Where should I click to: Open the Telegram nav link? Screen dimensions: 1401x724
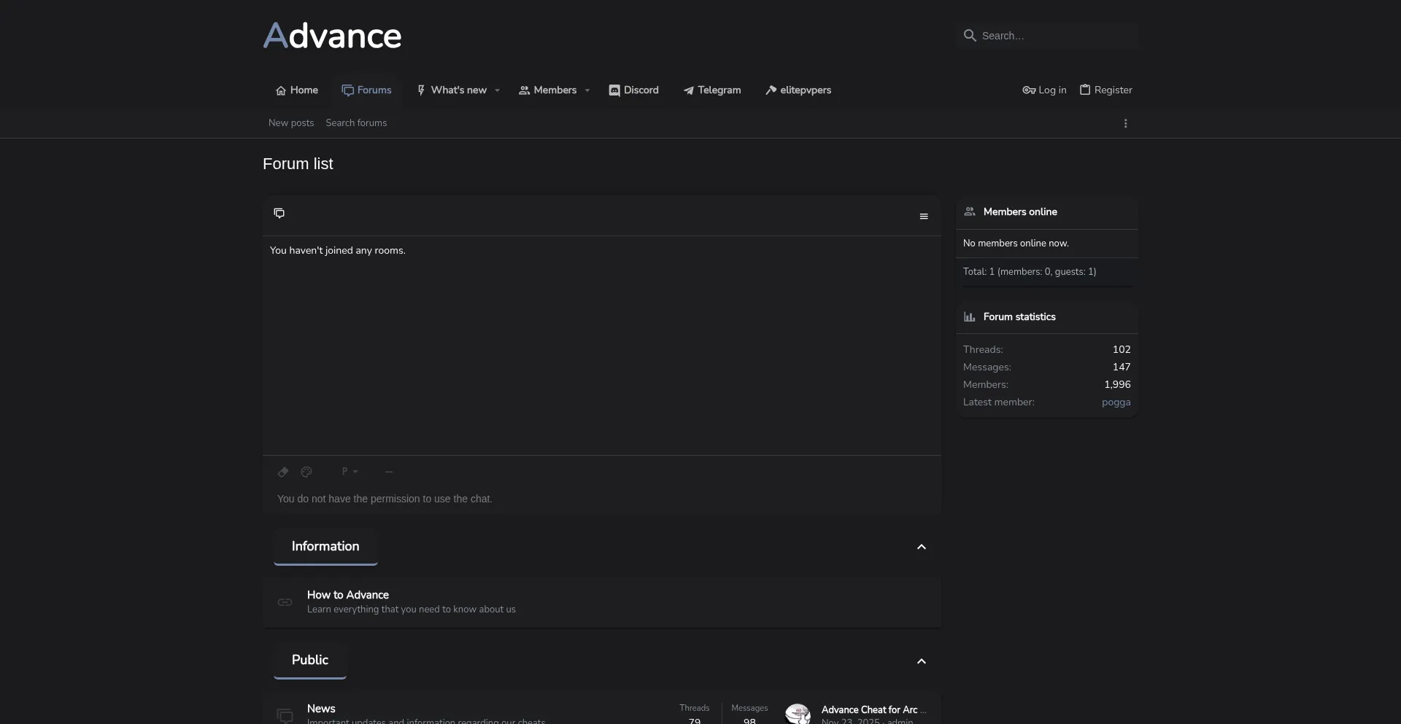coord(712,90)
